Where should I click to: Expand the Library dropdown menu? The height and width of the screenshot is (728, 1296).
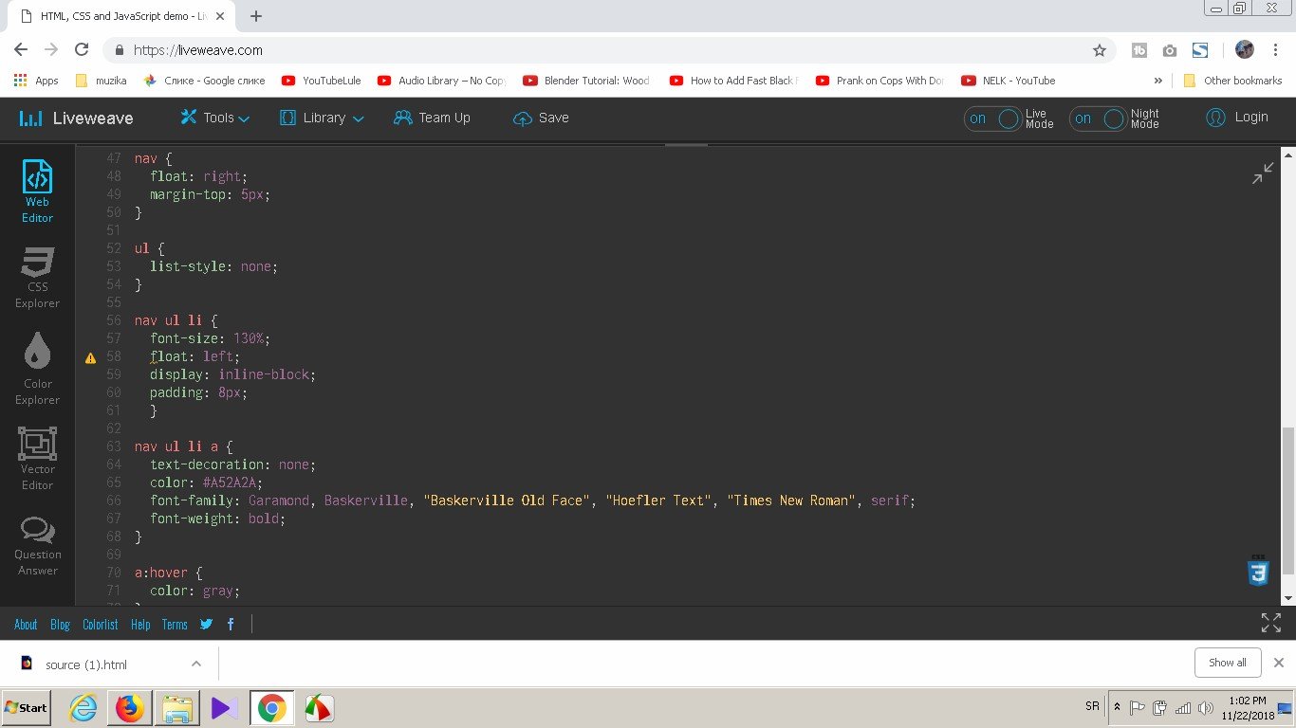click(322, 118)
